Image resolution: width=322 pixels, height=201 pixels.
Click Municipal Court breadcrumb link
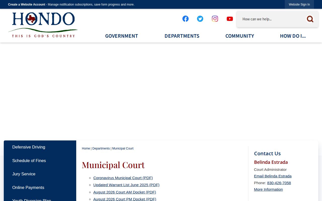click(x=123, y=148)
